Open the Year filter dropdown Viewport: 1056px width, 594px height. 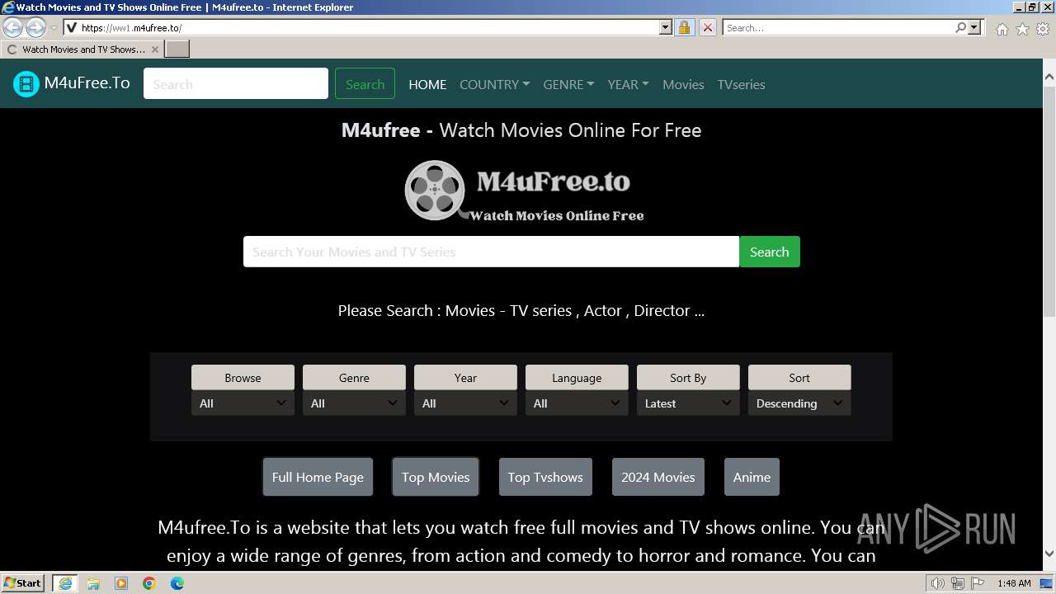465,403
